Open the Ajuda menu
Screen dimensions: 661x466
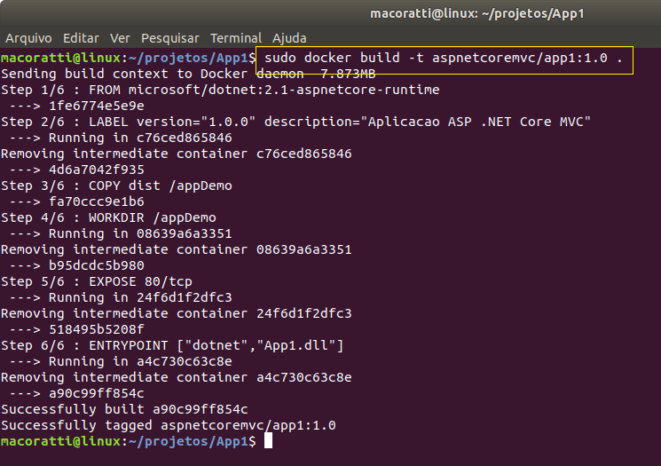[x=289, y=38]
